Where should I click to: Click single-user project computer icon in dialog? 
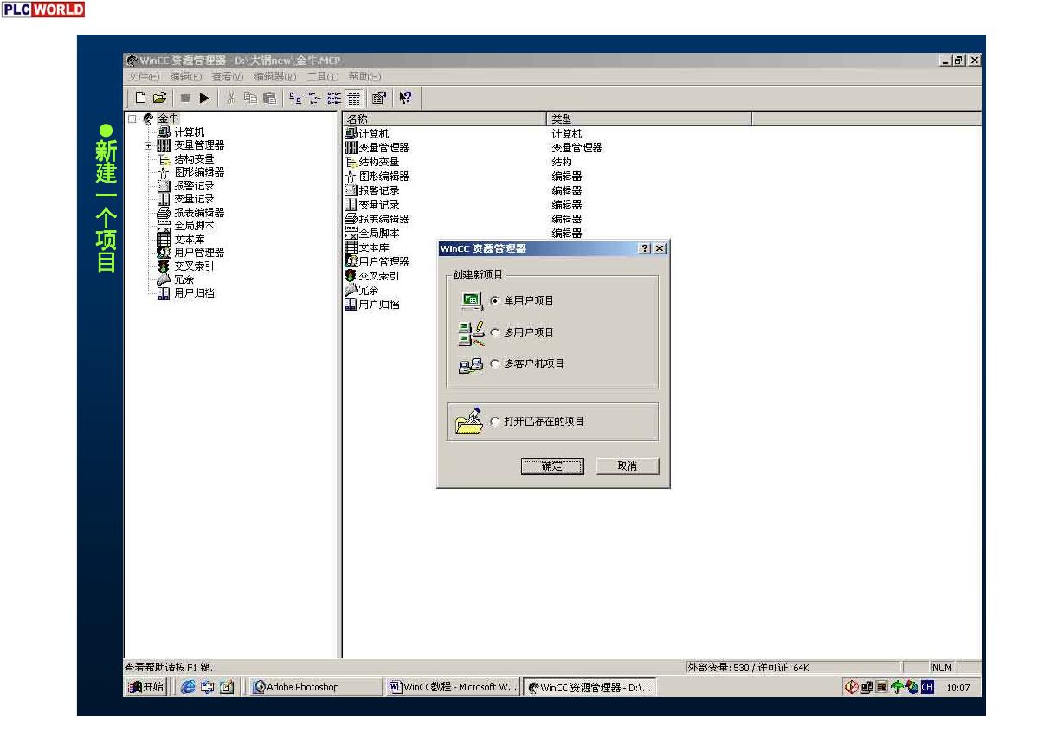pyautogui.click(x=471, y=301)
